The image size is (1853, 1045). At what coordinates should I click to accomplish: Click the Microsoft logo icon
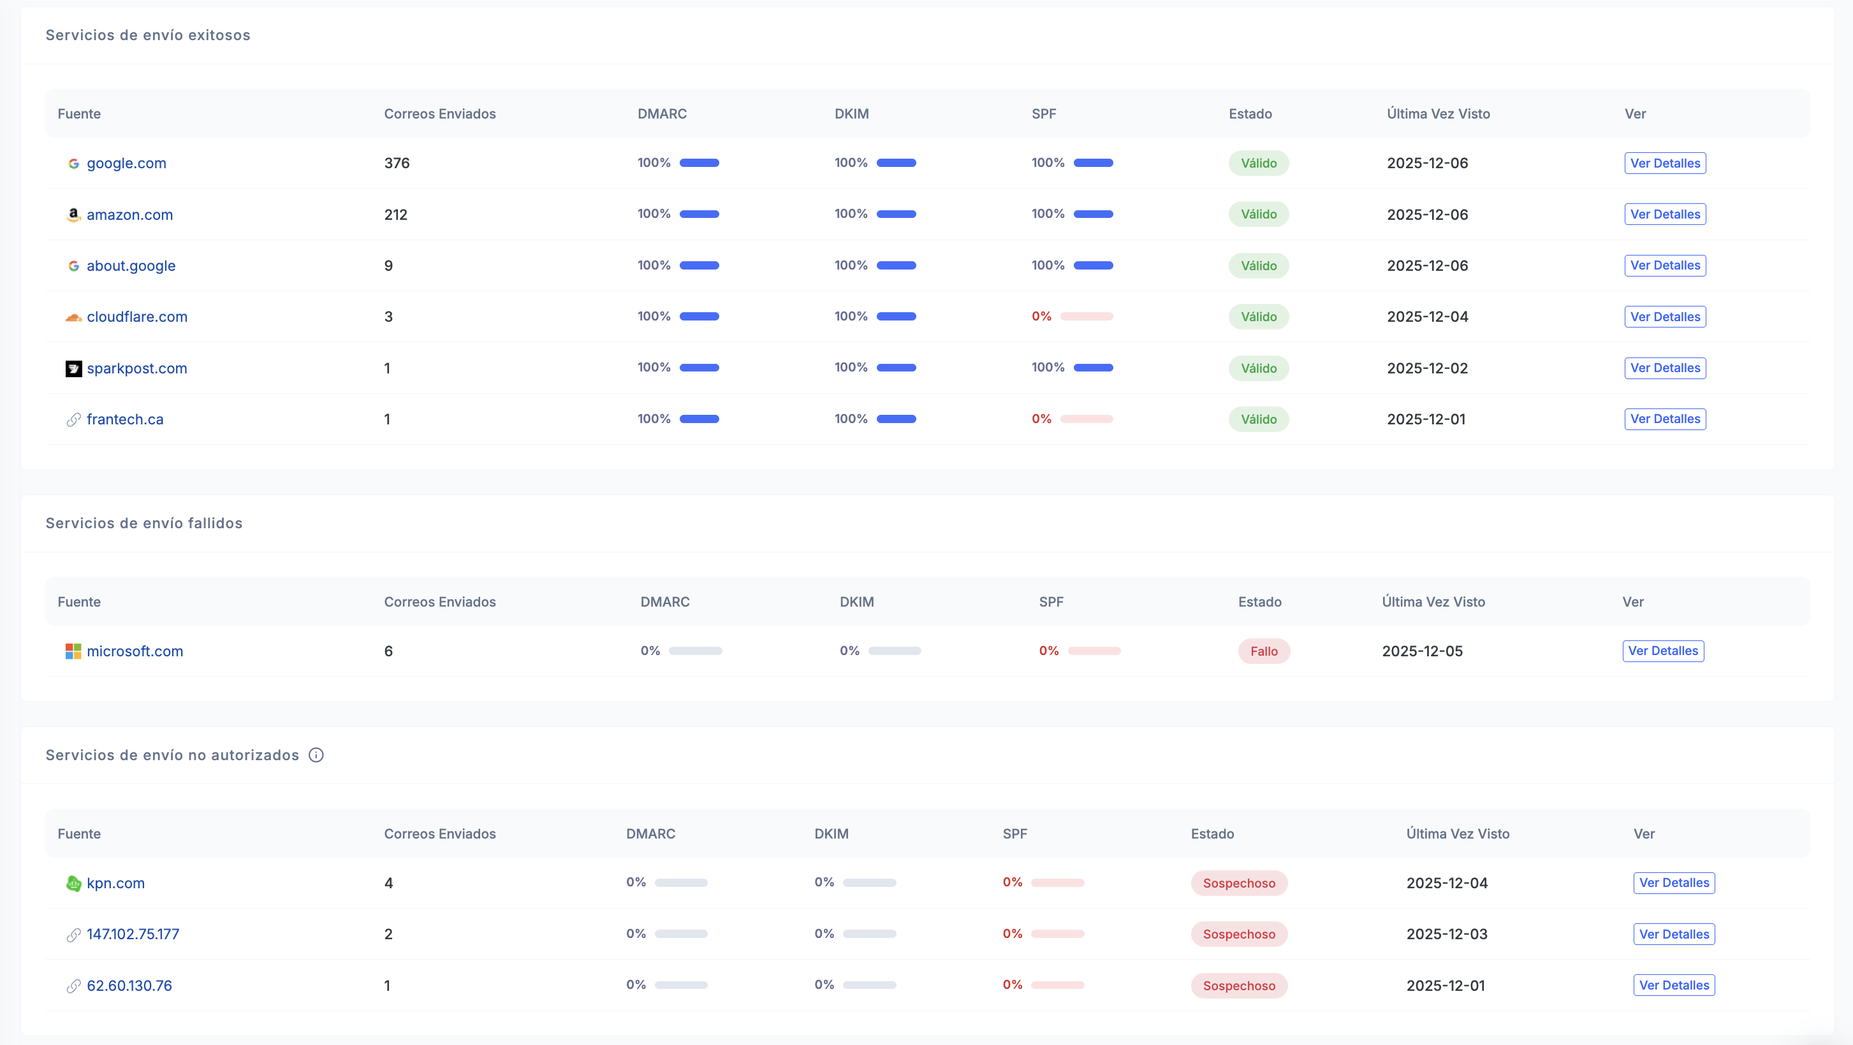tap(73, 651)
